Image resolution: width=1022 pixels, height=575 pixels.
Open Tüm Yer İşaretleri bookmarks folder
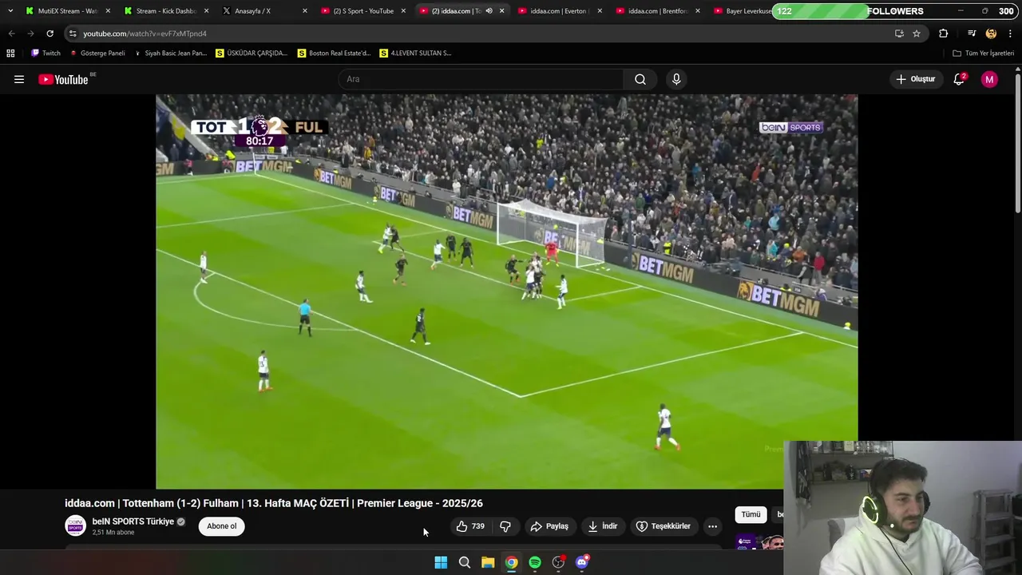coord(983,54)
